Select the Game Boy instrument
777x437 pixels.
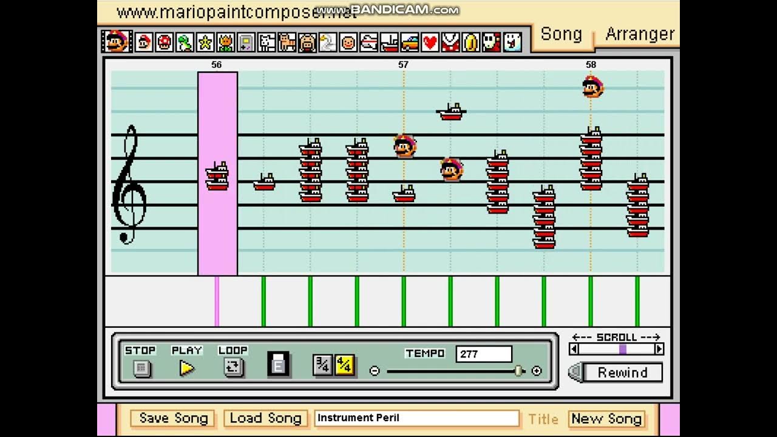pos(246,42)
